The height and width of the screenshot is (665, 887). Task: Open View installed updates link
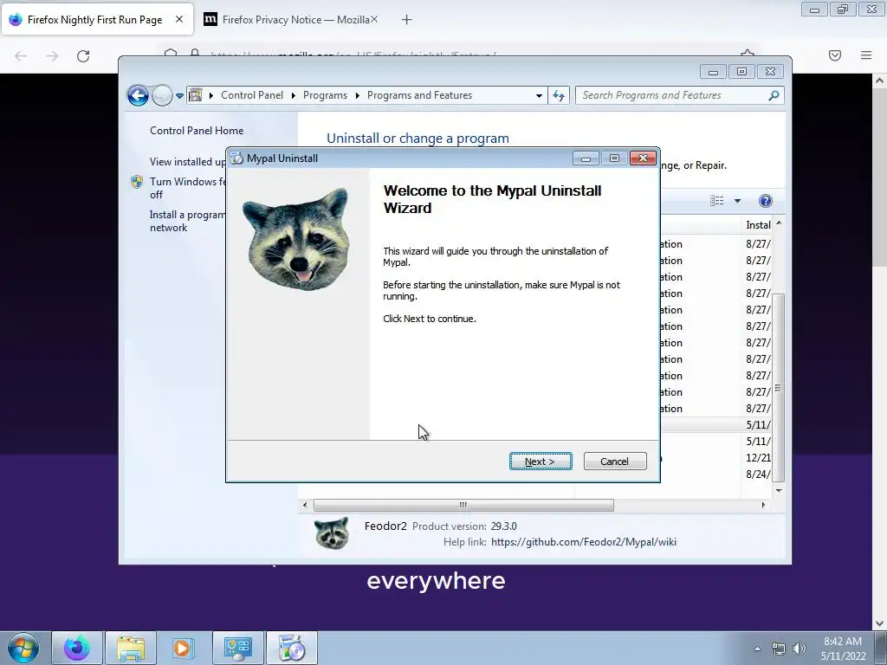[187, 162]
